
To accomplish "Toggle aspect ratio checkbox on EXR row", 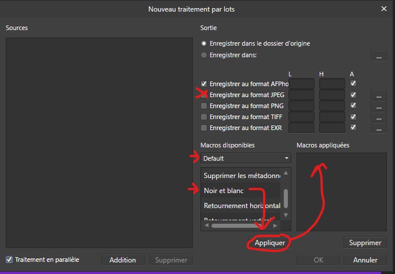I will pos(353,127).
